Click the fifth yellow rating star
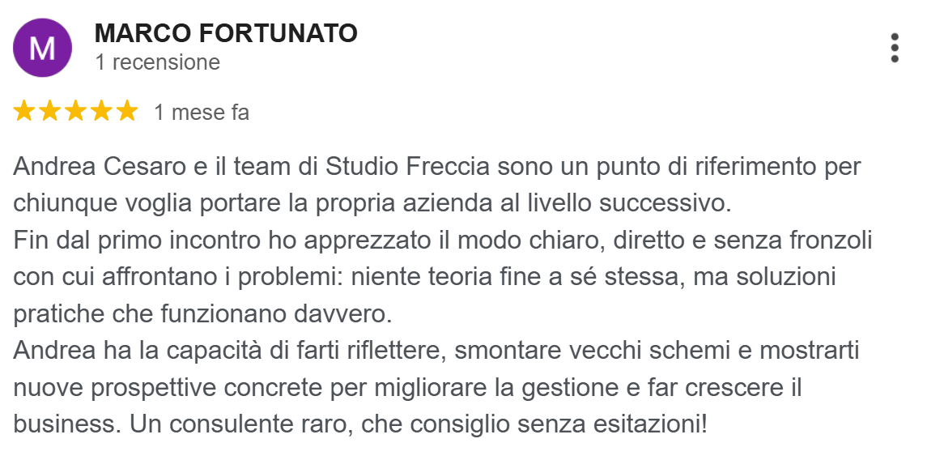Screen dimensions: 927x460 [127, 112]
